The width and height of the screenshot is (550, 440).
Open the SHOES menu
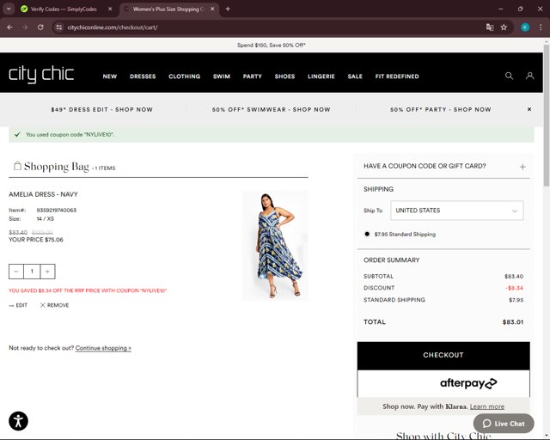(x=284, y=76)
